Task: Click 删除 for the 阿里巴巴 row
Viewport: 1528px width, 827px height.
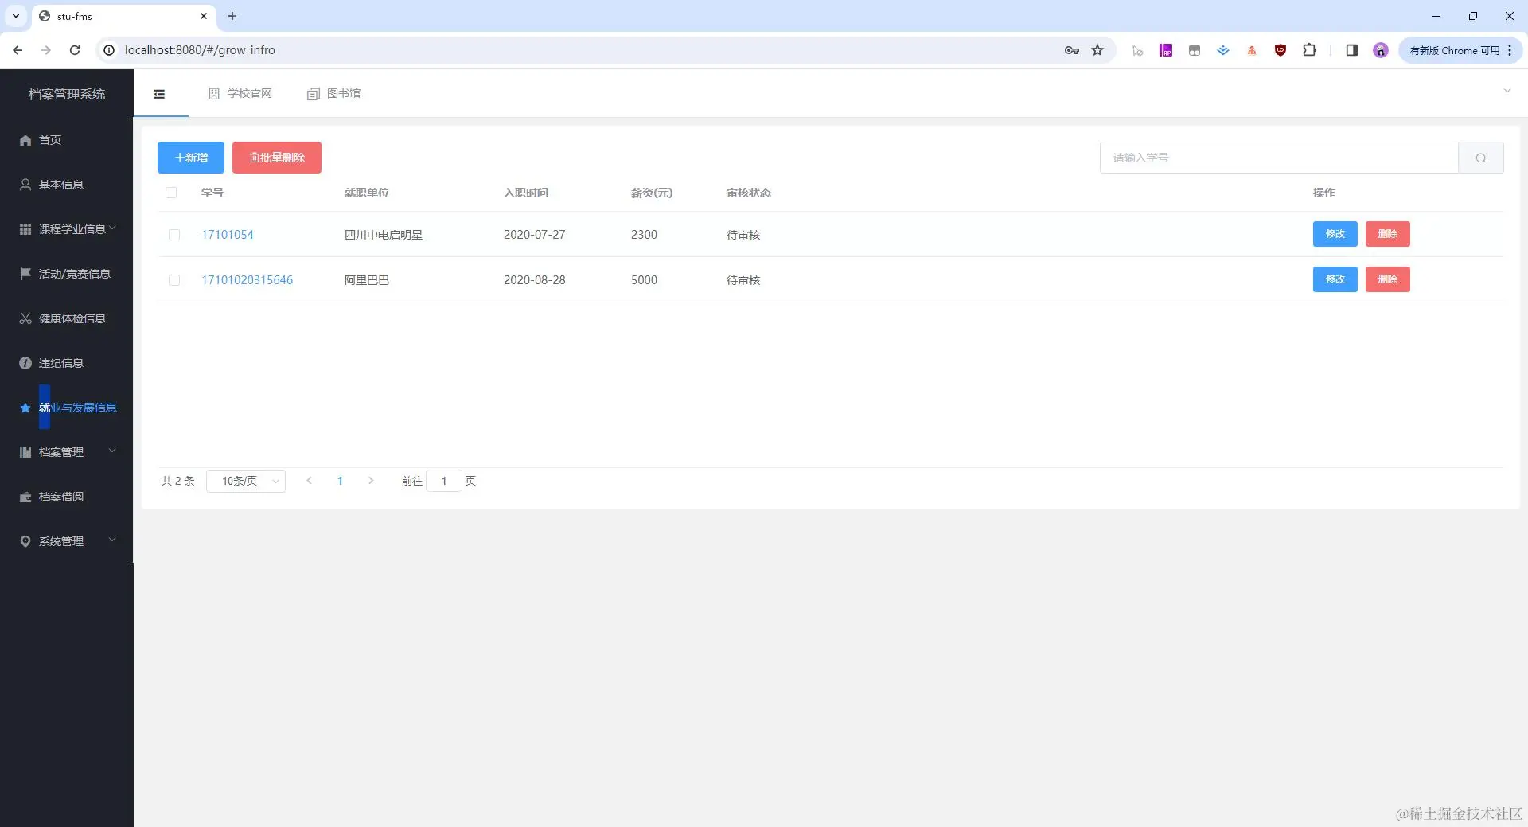Action: 1388,279
